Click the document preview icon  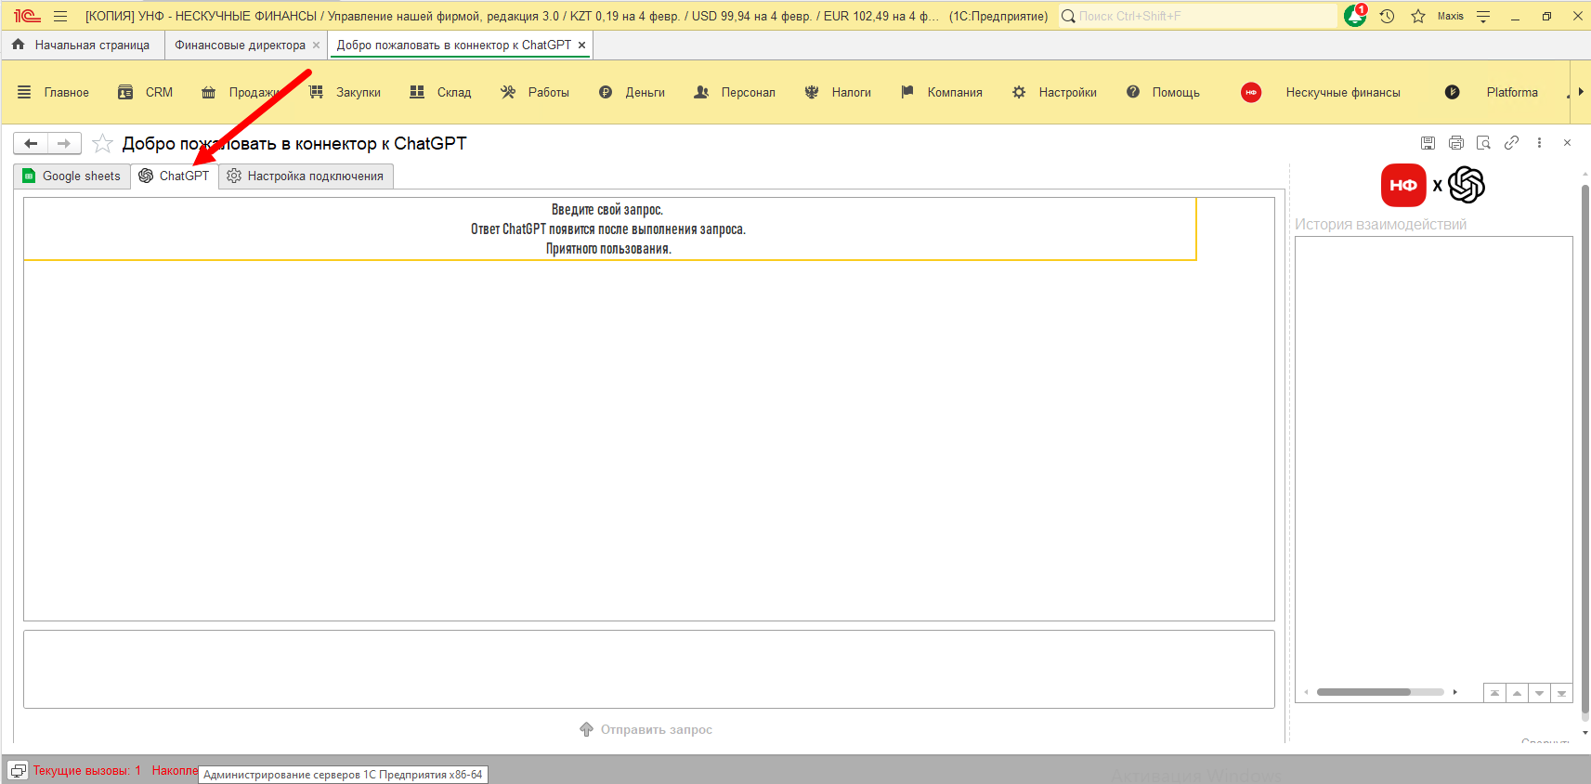click(x=1483, y=143)
